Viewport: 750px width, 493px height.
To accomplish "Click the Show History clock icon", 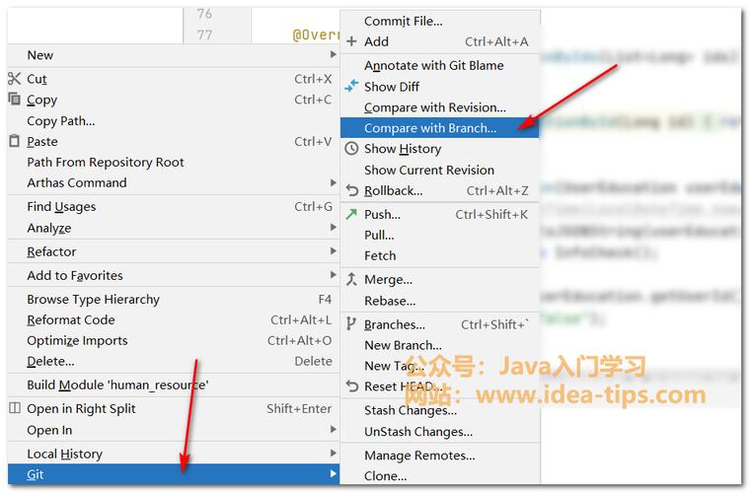I will (351, 149).
